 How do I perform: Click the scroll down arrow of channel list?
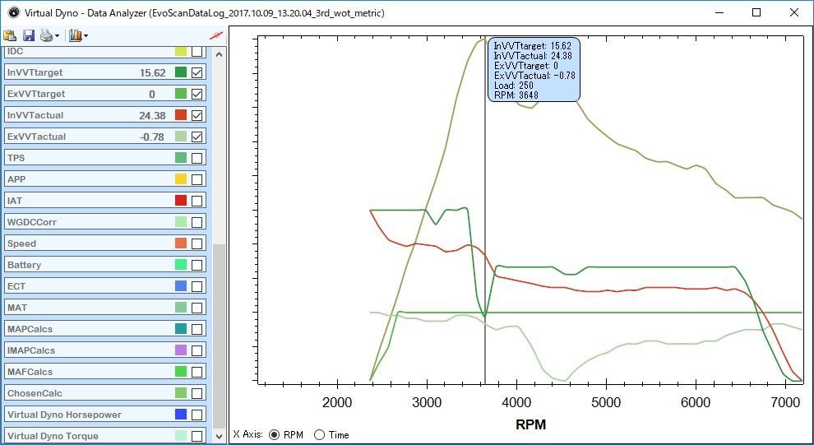coord(219,436)
